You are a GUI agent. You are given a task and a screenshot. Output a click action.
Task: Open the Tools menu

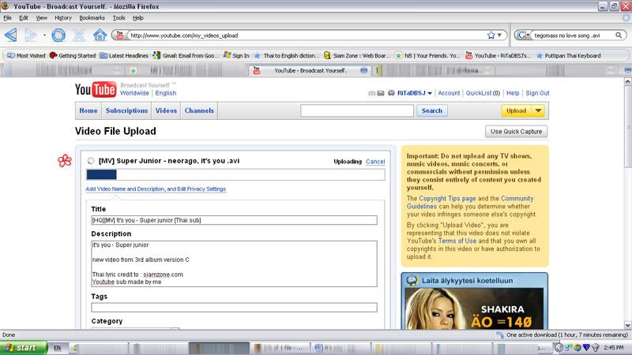pyautogui.click(x=119, y=17)
